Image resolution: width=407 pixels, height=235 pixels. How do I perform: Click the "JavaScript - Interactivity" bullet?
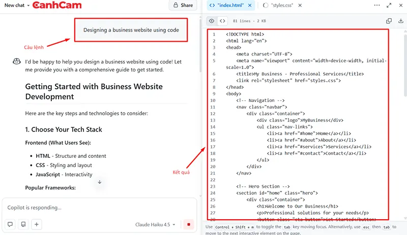coord(64,175)
